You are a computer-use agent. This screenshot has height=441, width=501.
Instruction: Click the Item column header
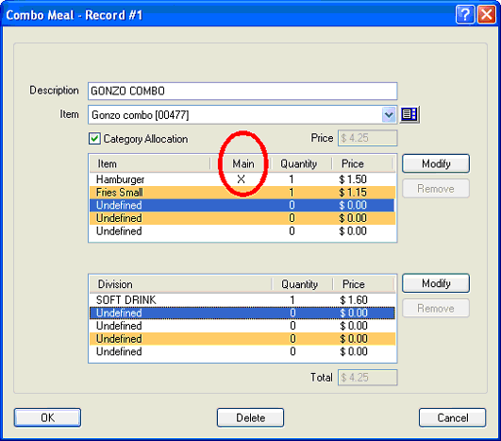(150, 163)
